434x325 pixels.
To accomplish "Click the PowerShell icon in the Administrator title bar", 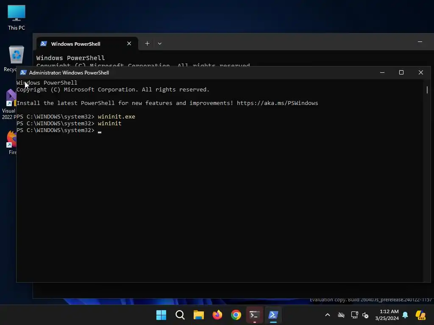I will point(23,72).
